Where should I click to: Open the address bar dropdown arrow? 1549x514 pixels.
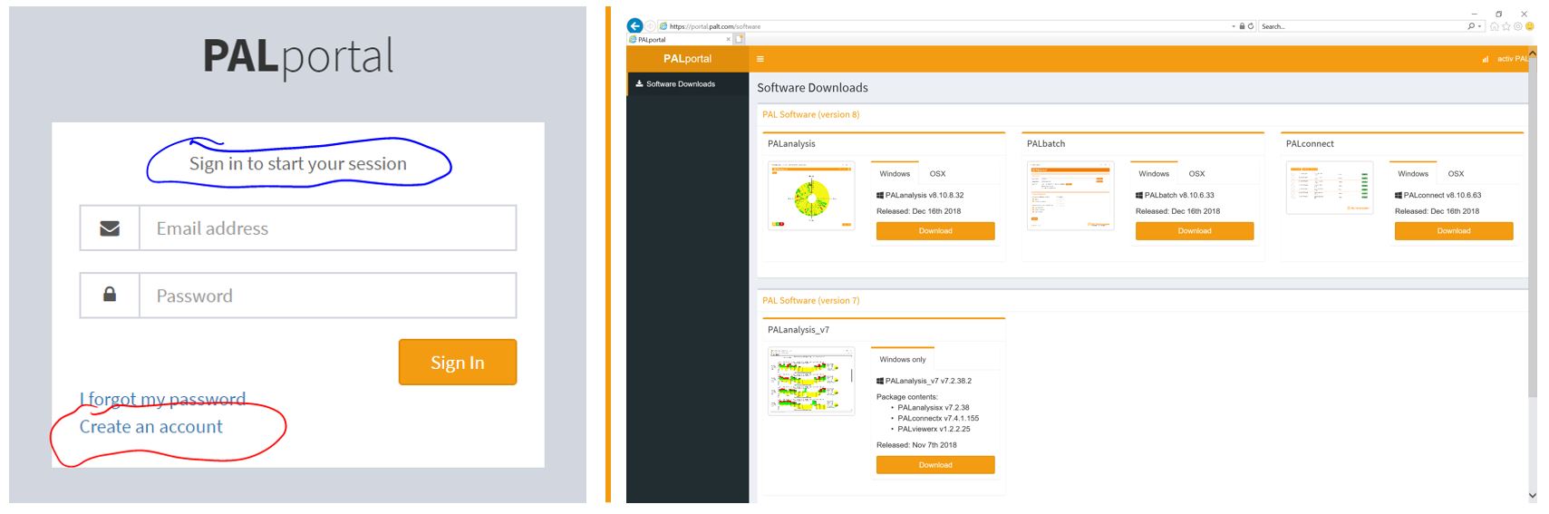coord(1234,26)
